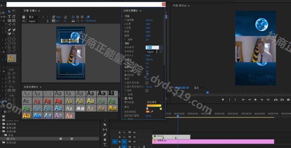Collapse the 变换 transform section

122,16
